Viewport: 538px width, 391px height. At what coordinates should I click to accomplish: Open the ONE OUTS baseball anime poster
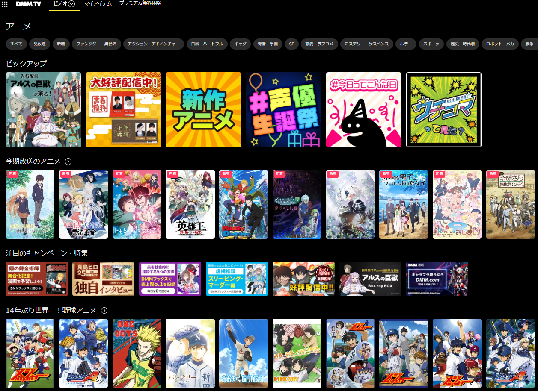tap(137, 353)
